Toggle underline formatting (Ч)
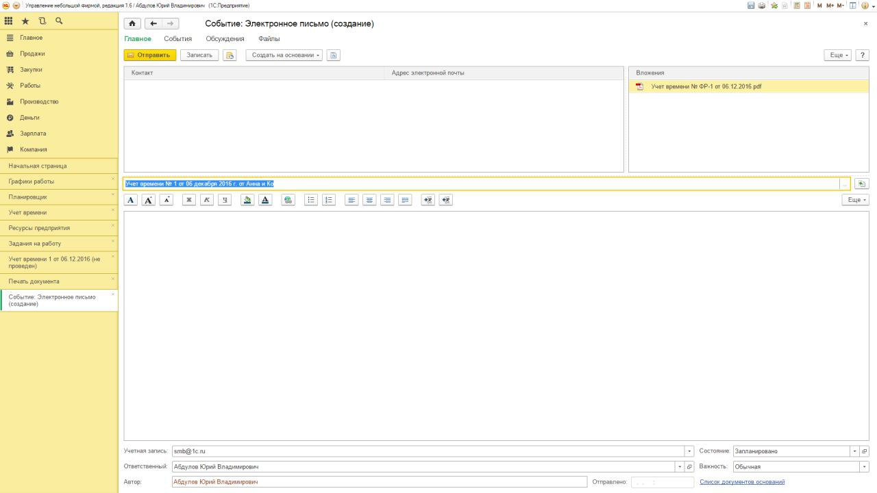Screen dimensions: 877x493 point(224,200)
